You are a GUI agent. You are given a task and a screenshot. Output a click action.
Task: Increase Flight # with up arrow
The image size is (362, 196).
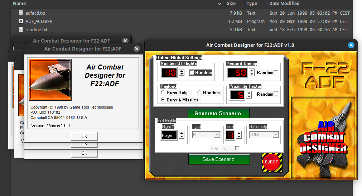(182, 133)
